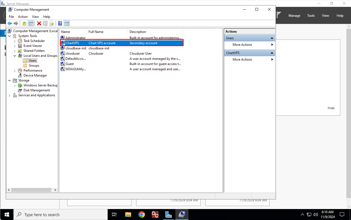Toggle the Show/Hide Console Tree button

point(31,23)
